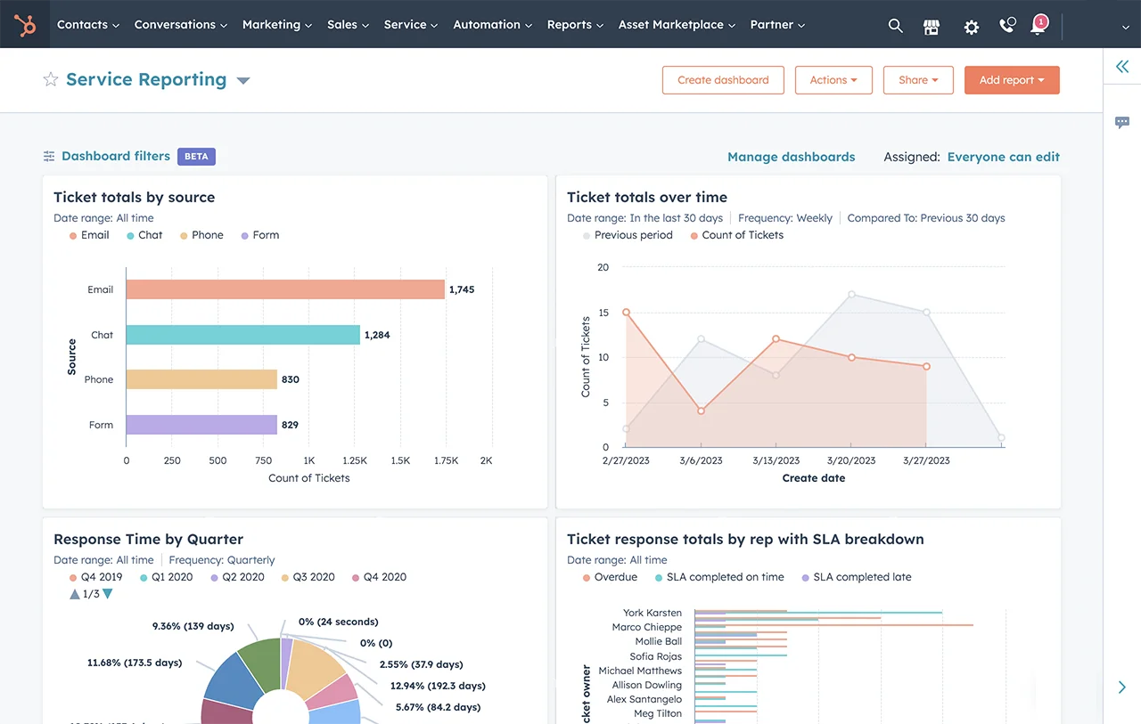1141x724 pixels.
Task: Open the search icon in top navigation
Action: click(895, 26)
